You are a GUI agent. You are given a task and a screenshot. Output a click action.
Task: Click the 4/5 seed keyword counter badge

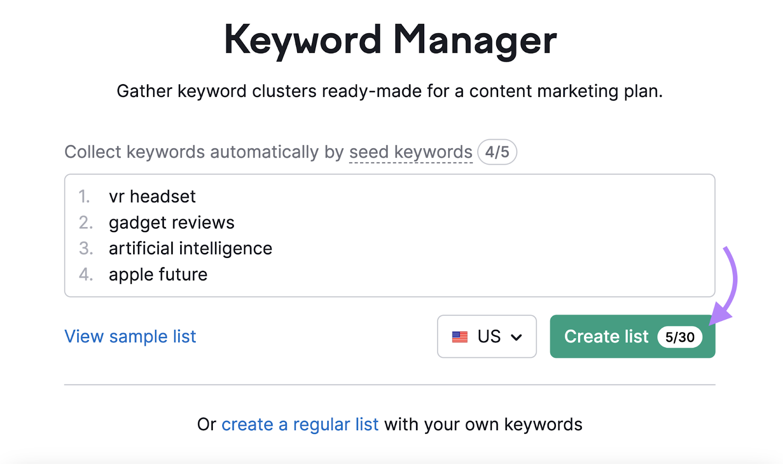click(497, 152)
